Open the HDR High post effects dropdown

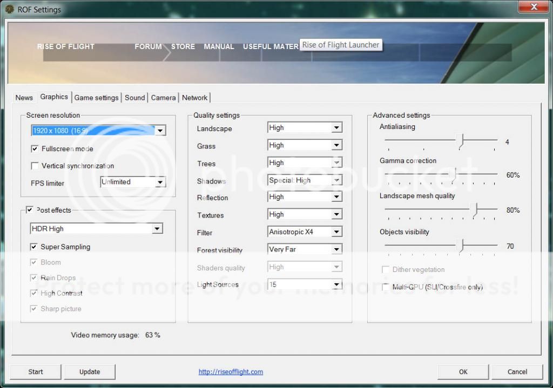pyautogui.click(x=157, y=228)
